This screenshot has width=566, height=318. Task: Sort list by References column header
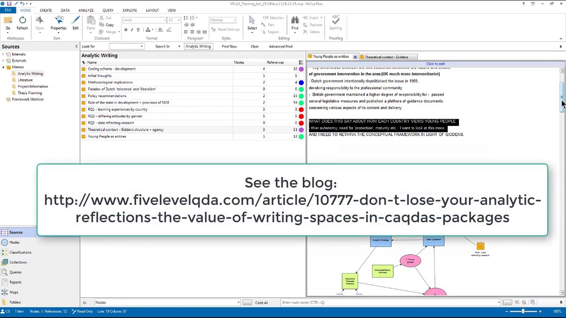275,62
